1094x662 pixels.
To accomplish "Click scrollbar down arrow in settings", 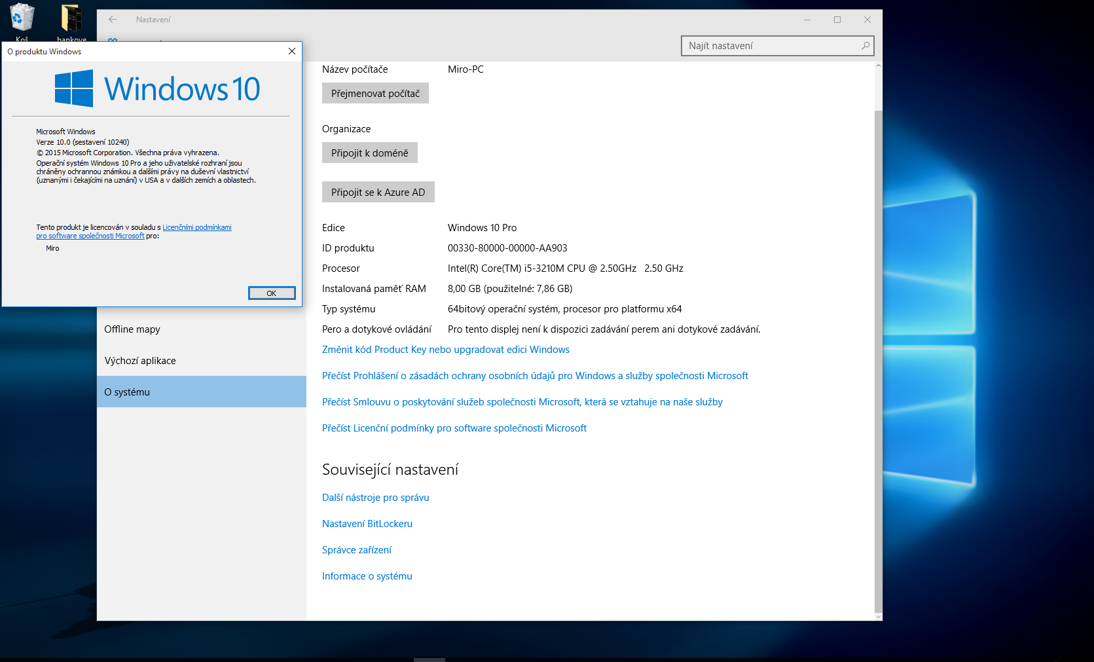I will click(x=879, y=616).
